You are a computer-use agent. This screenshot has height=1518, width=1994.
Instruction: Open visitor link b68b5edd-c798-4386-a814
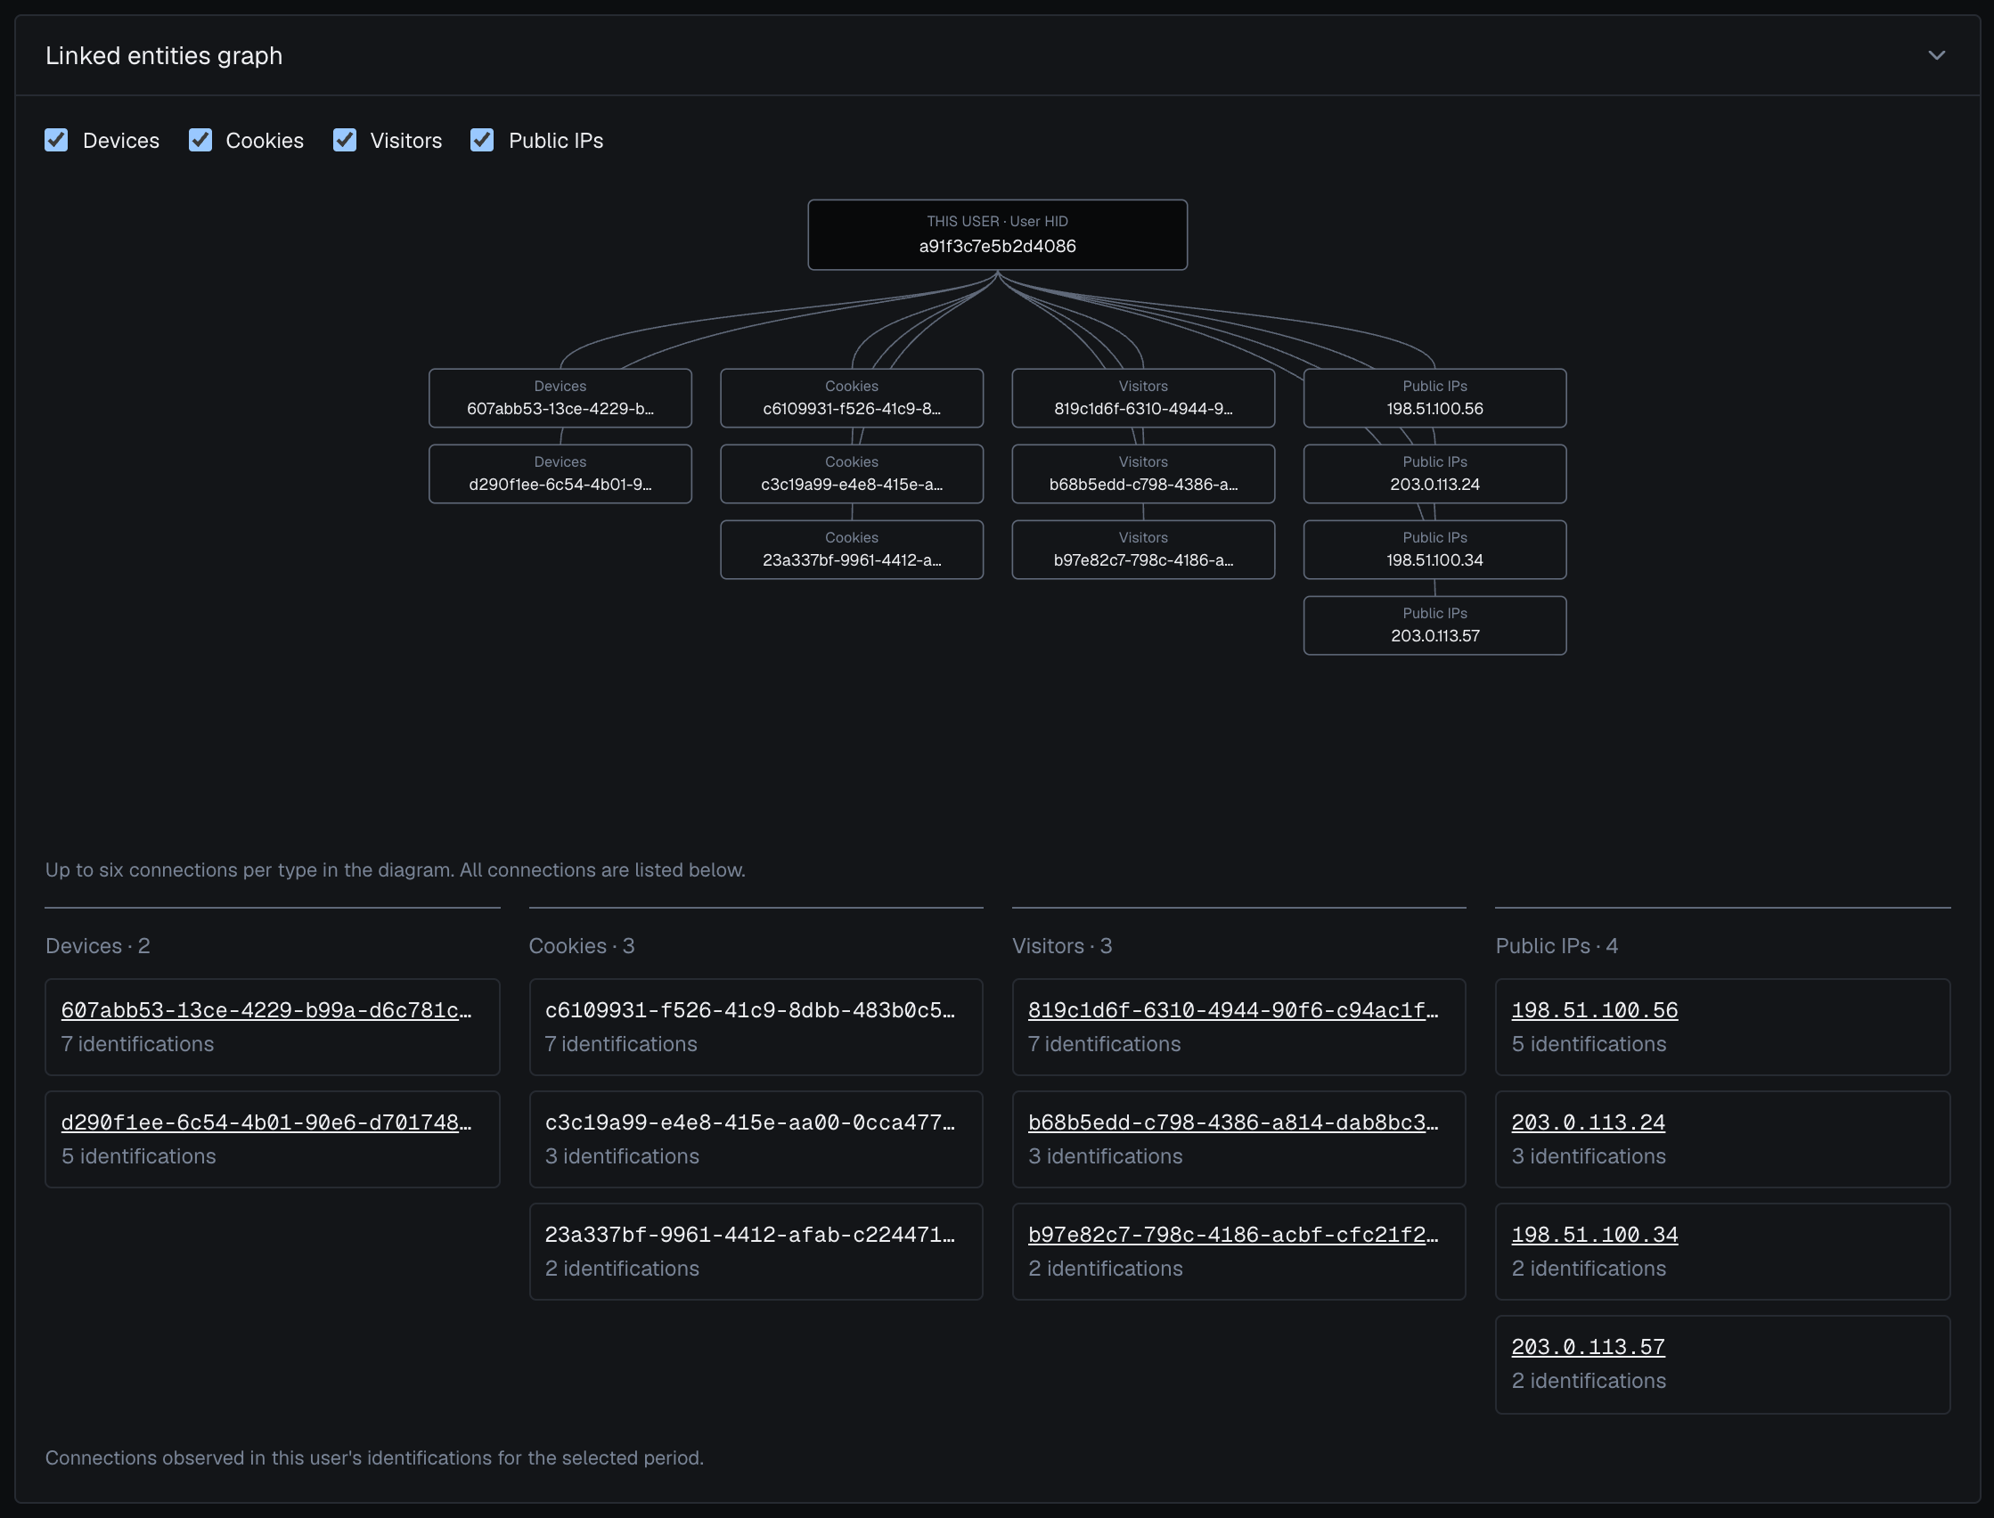(x=1233, y=1122)
